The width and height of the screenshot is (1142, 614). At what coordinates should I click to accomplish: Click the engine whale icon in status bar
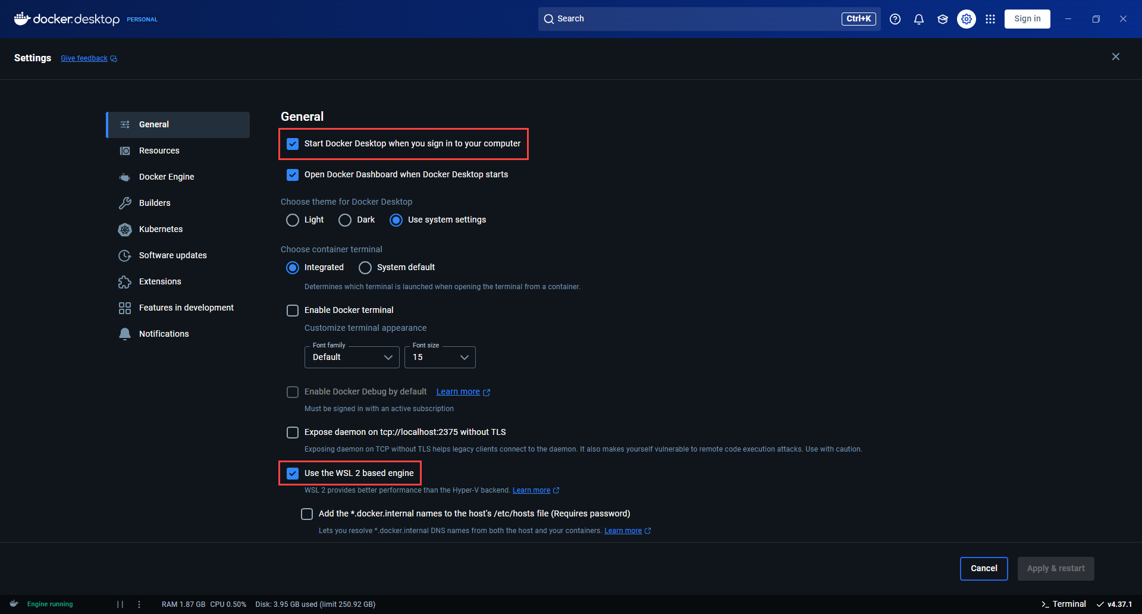pos(14,604)
